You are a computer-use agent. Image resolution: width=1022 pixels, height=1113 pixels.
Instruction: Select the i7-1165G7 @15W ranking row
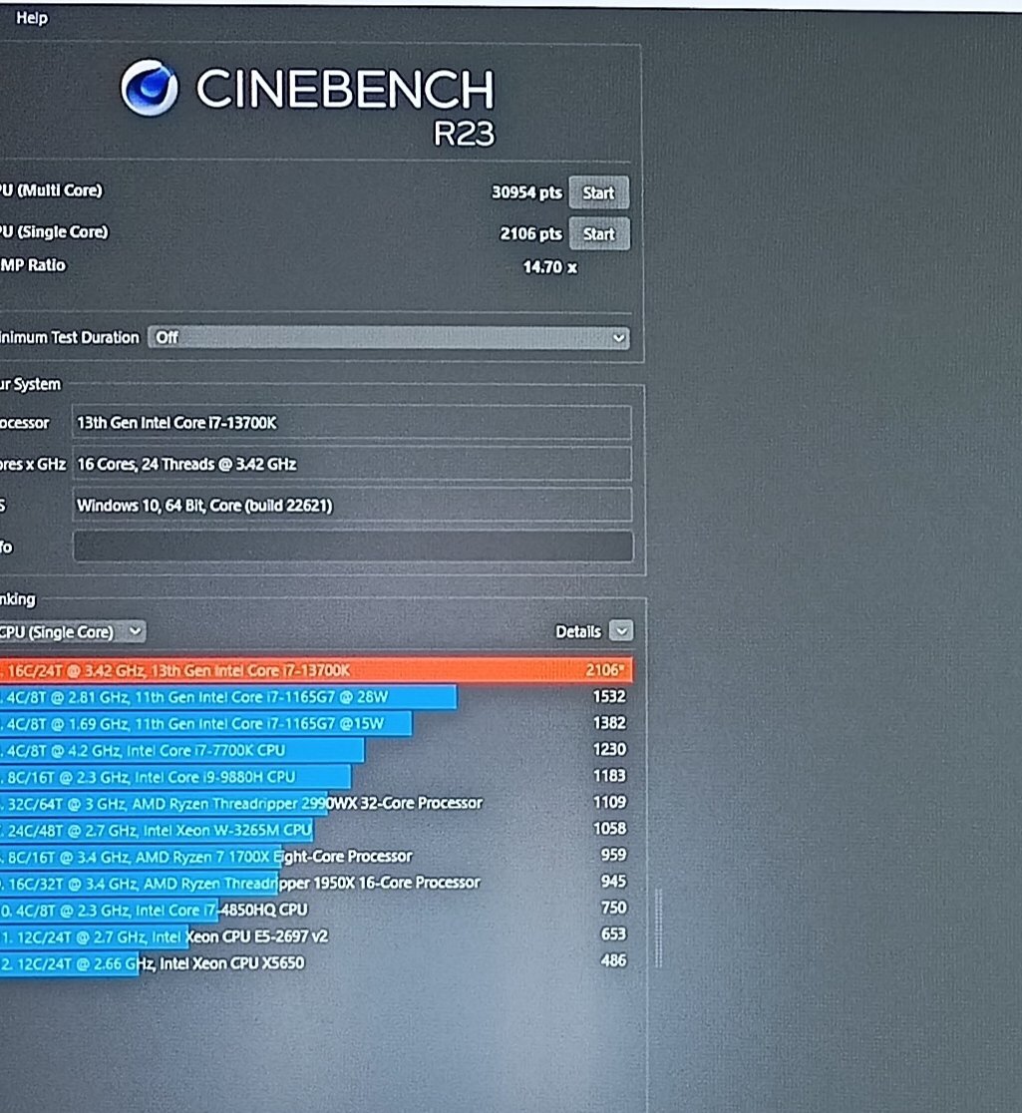coord(316,723)
